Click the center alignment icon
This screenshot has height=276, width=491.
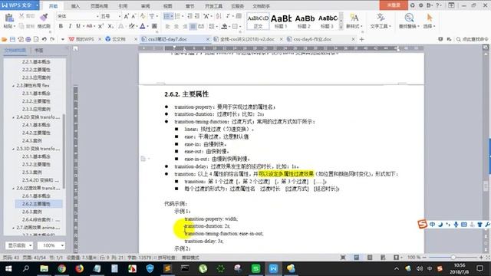tap(176, 27)
